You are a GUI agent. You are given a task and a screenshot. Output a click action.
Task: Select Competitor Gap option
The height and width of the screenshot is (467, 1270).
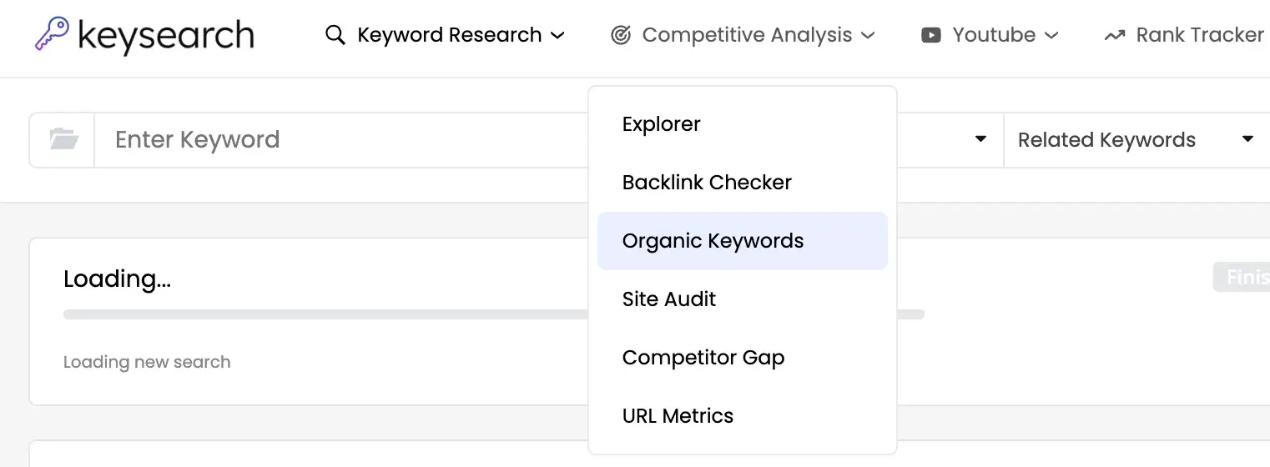click(x=703, y=358)
